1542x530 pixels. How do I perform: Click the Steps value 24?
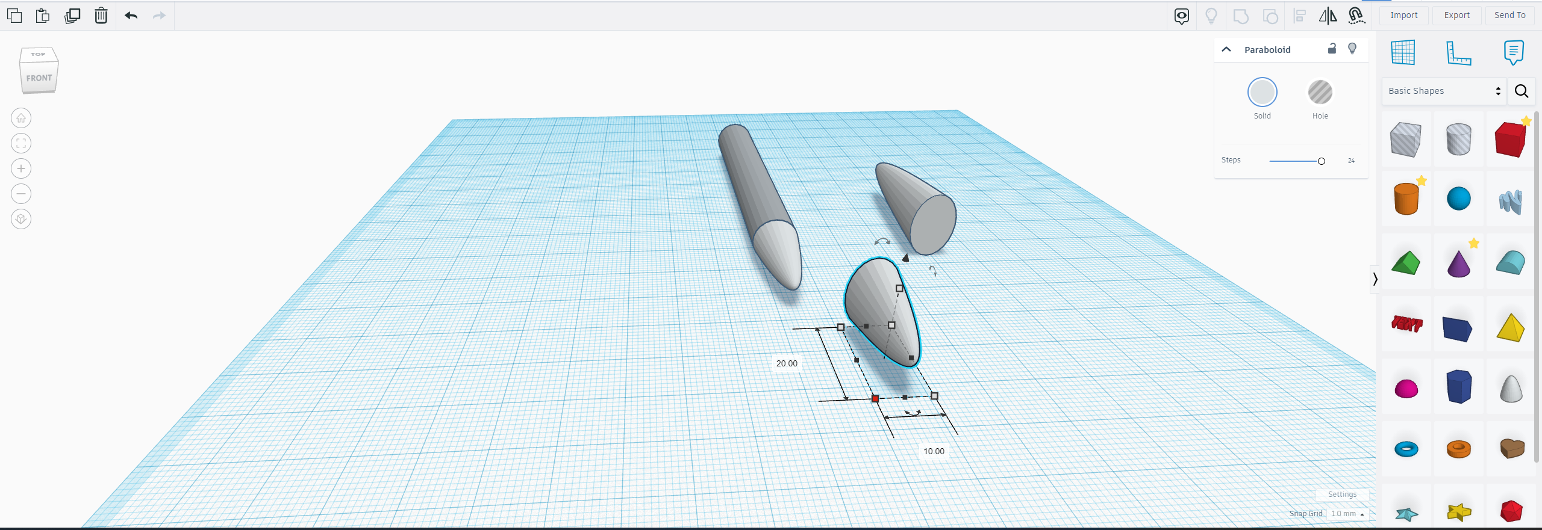(1351, 161)
